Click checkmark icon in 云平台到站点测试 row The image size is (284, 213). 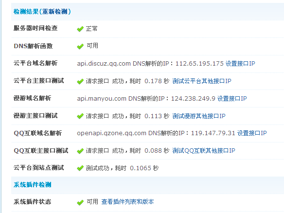point(80,168)
